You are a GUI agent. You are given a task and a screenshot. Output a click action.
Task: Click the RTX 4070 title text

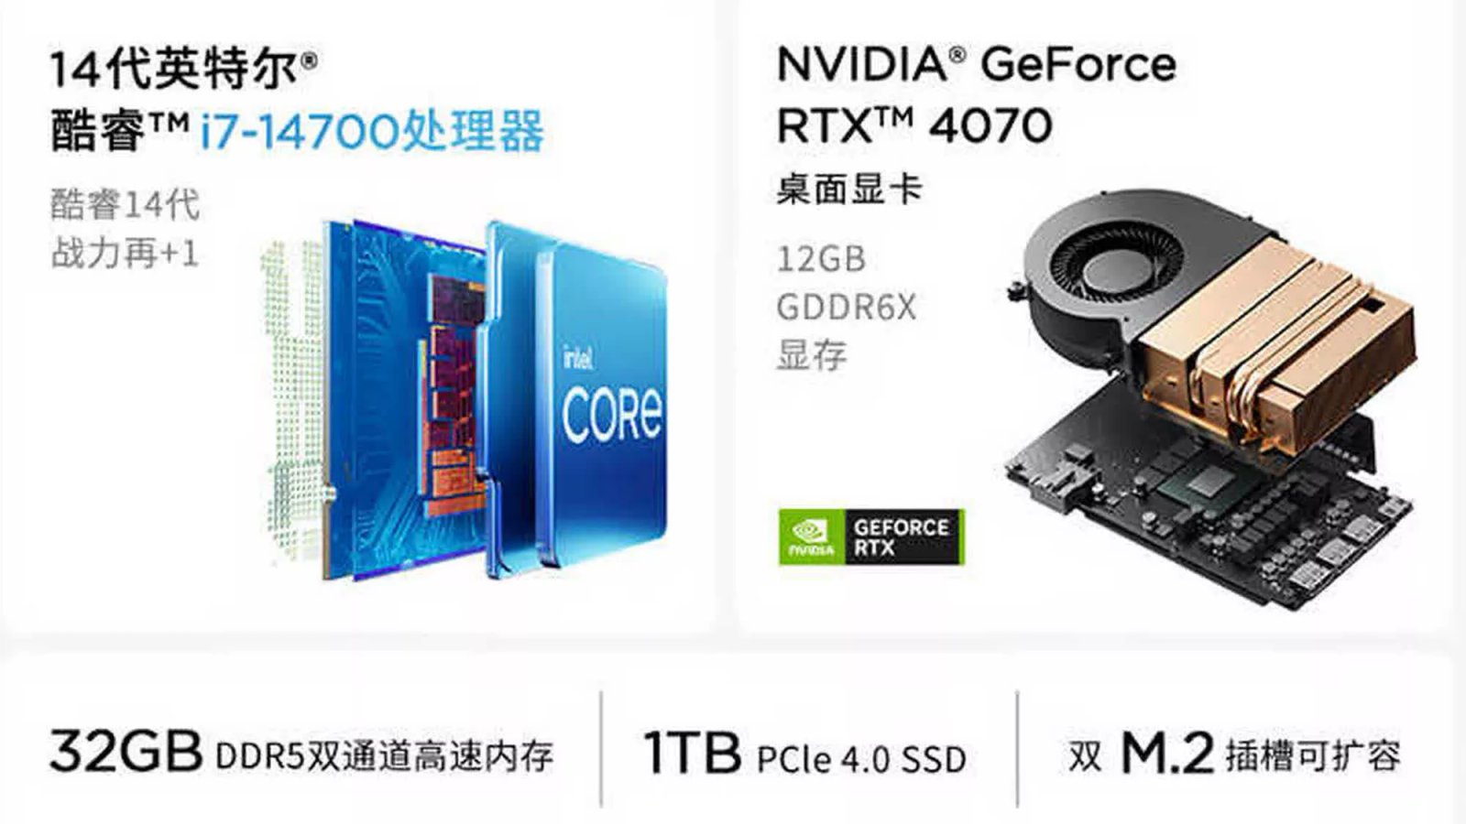pos(914,125)
